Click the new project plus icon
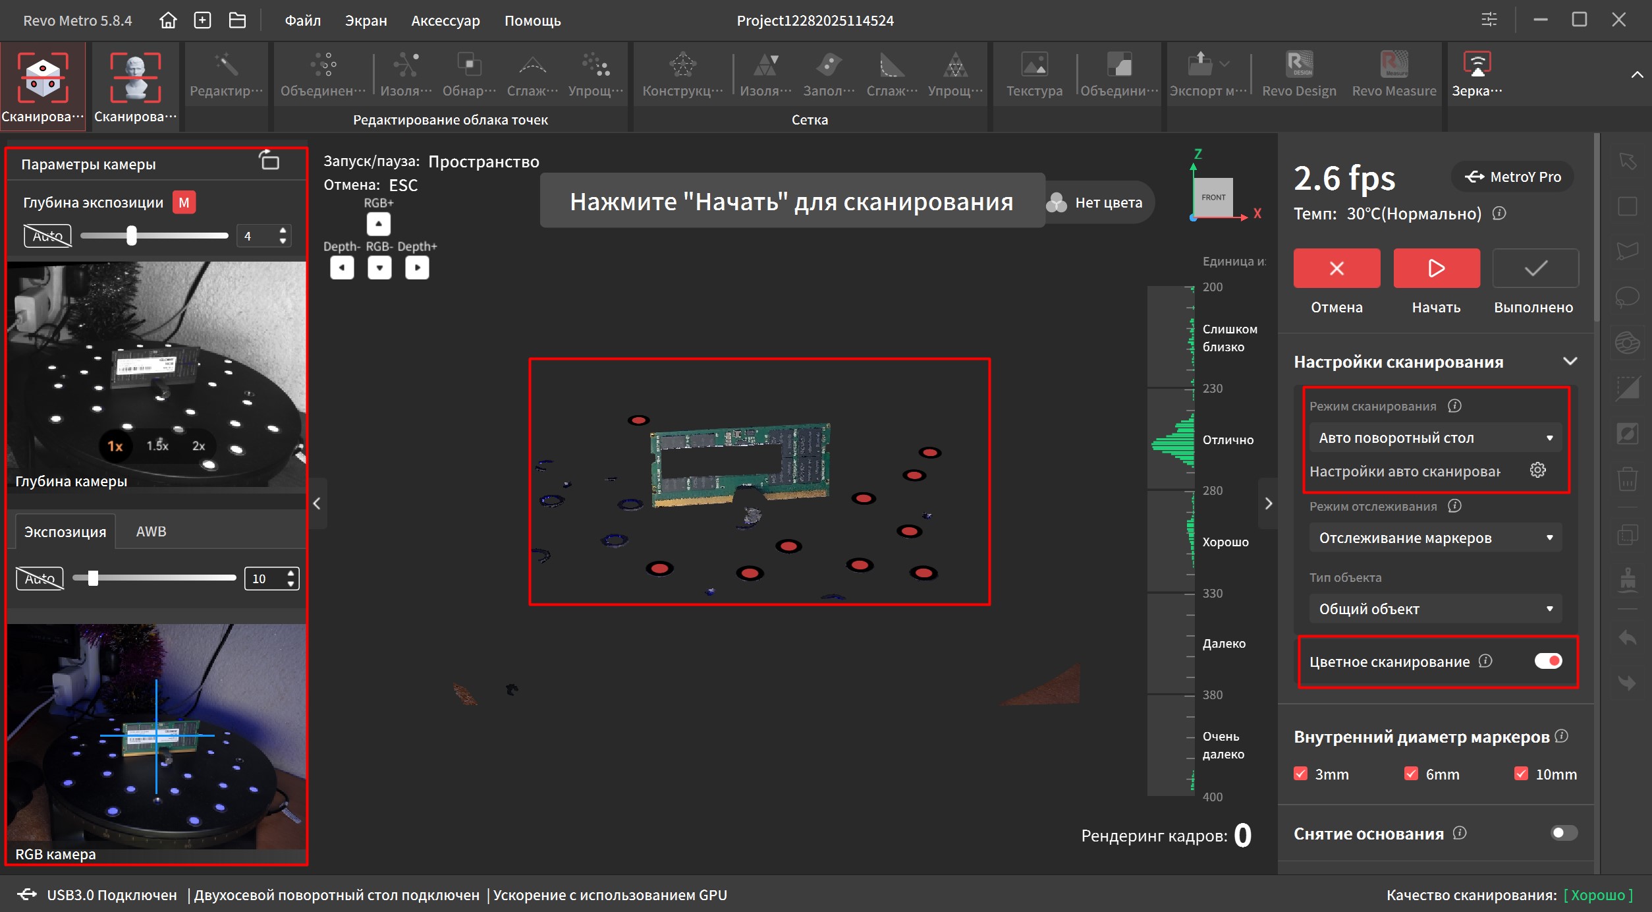Screen dimensions: 1652x912 point(202,20)
